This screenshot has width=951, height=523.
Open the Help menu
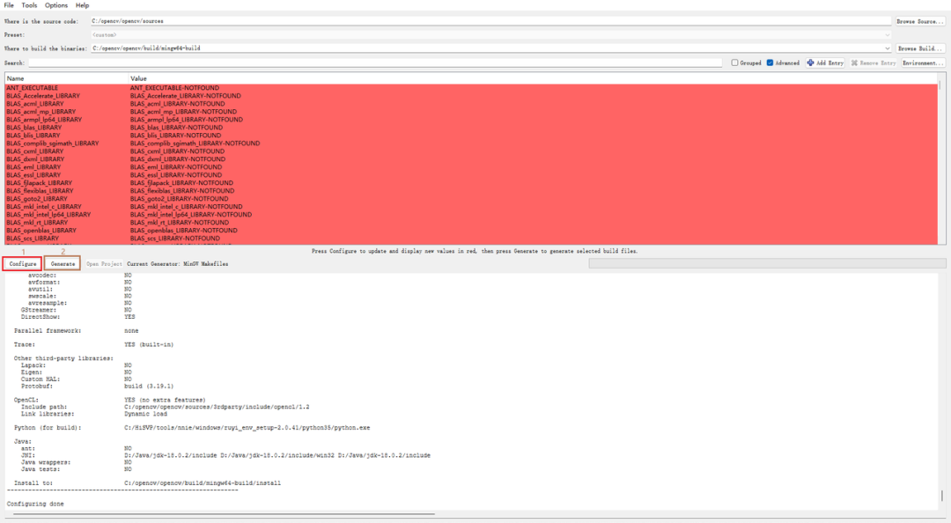[x=81, y=4]
